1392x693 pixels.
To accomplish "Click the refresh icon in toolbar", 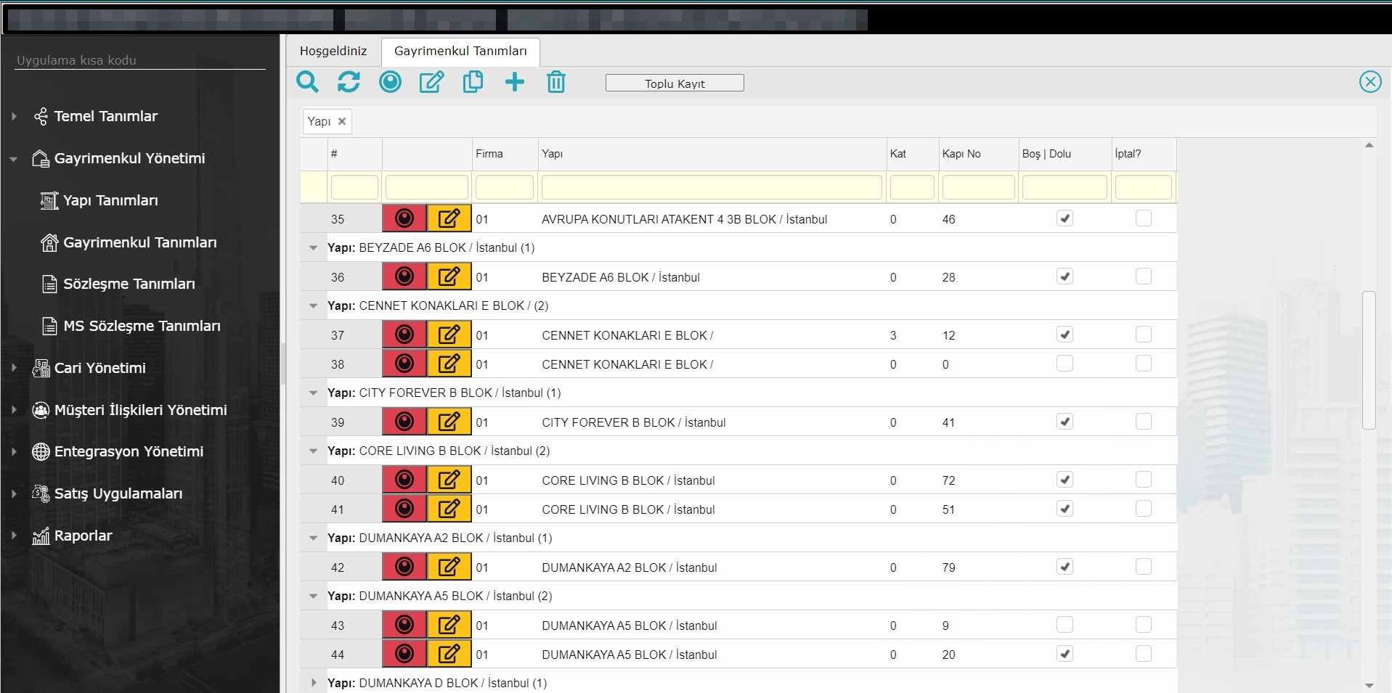I will pos(349,82).
